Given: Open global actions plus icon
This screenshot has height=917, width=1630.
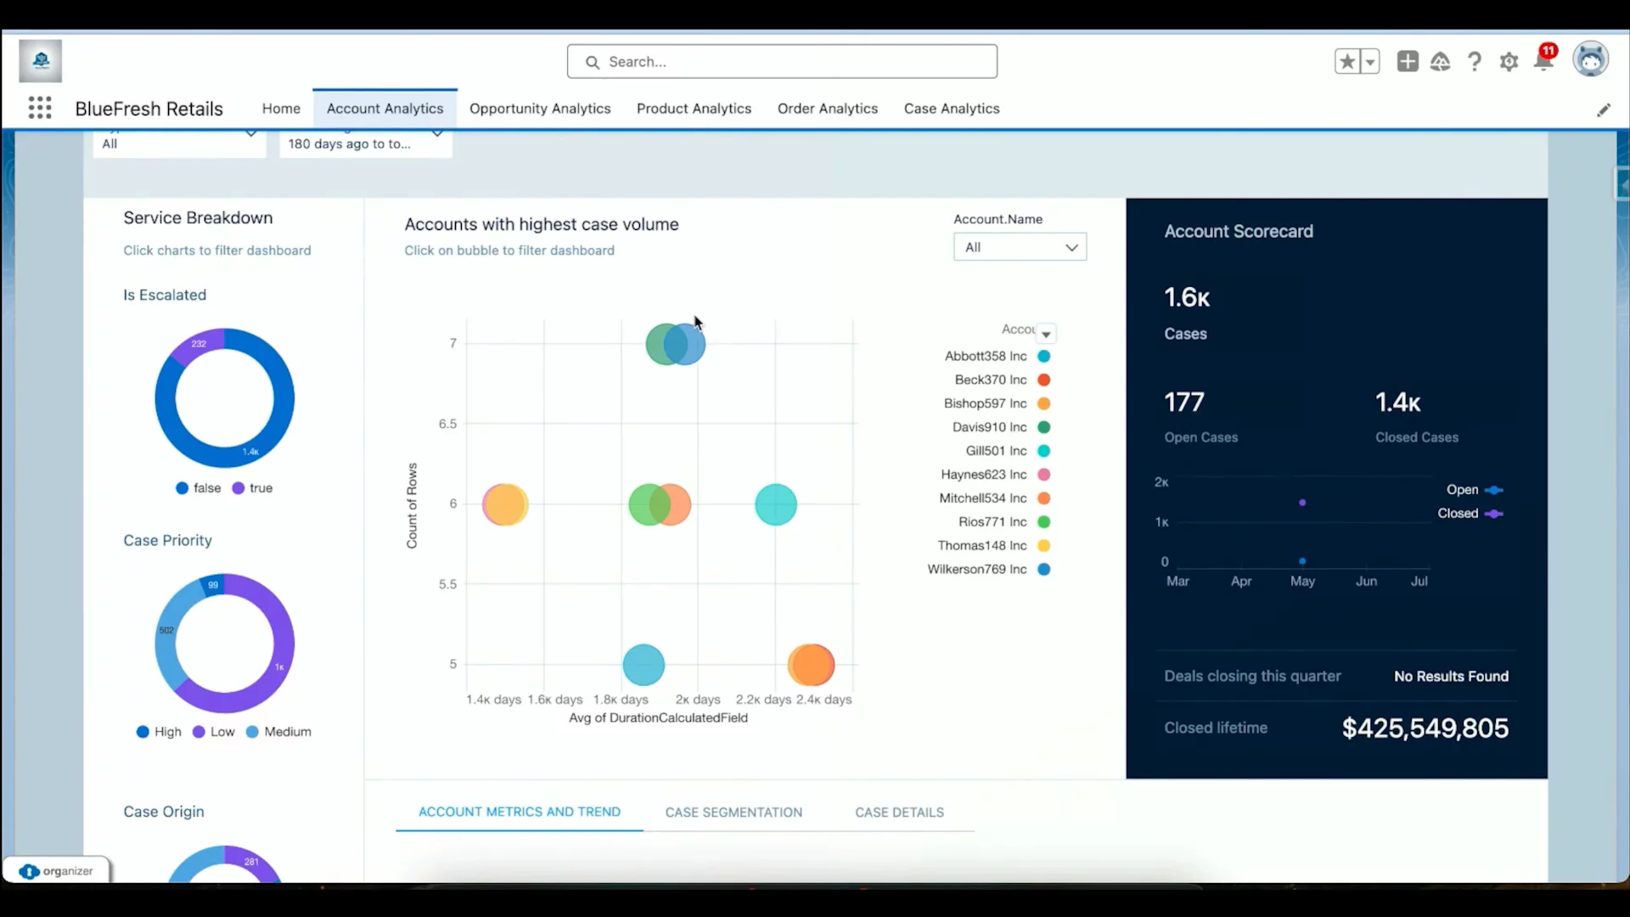Looking at the screenshot, I should (1408, 61).
